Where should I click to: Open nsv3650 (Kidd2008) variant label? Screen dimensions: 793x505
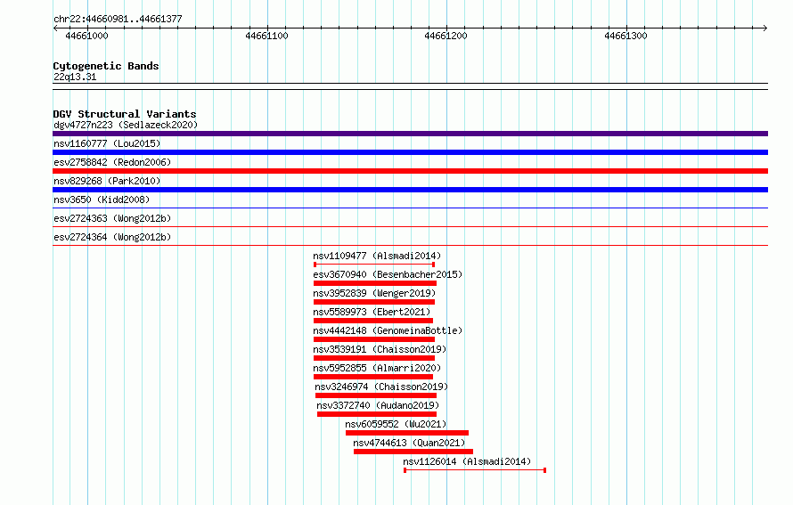(102, 200)
